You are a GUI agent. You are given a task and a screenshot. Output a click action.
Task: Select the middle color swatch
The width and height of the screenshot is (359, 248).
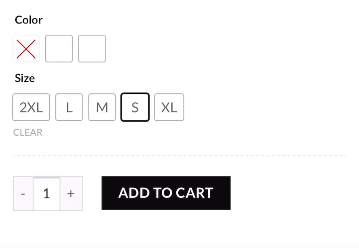[x=59, y=49]
